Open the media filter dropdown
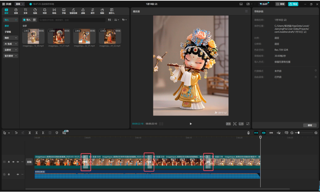The width and height of the screenshot is (320, 192). 124,20
